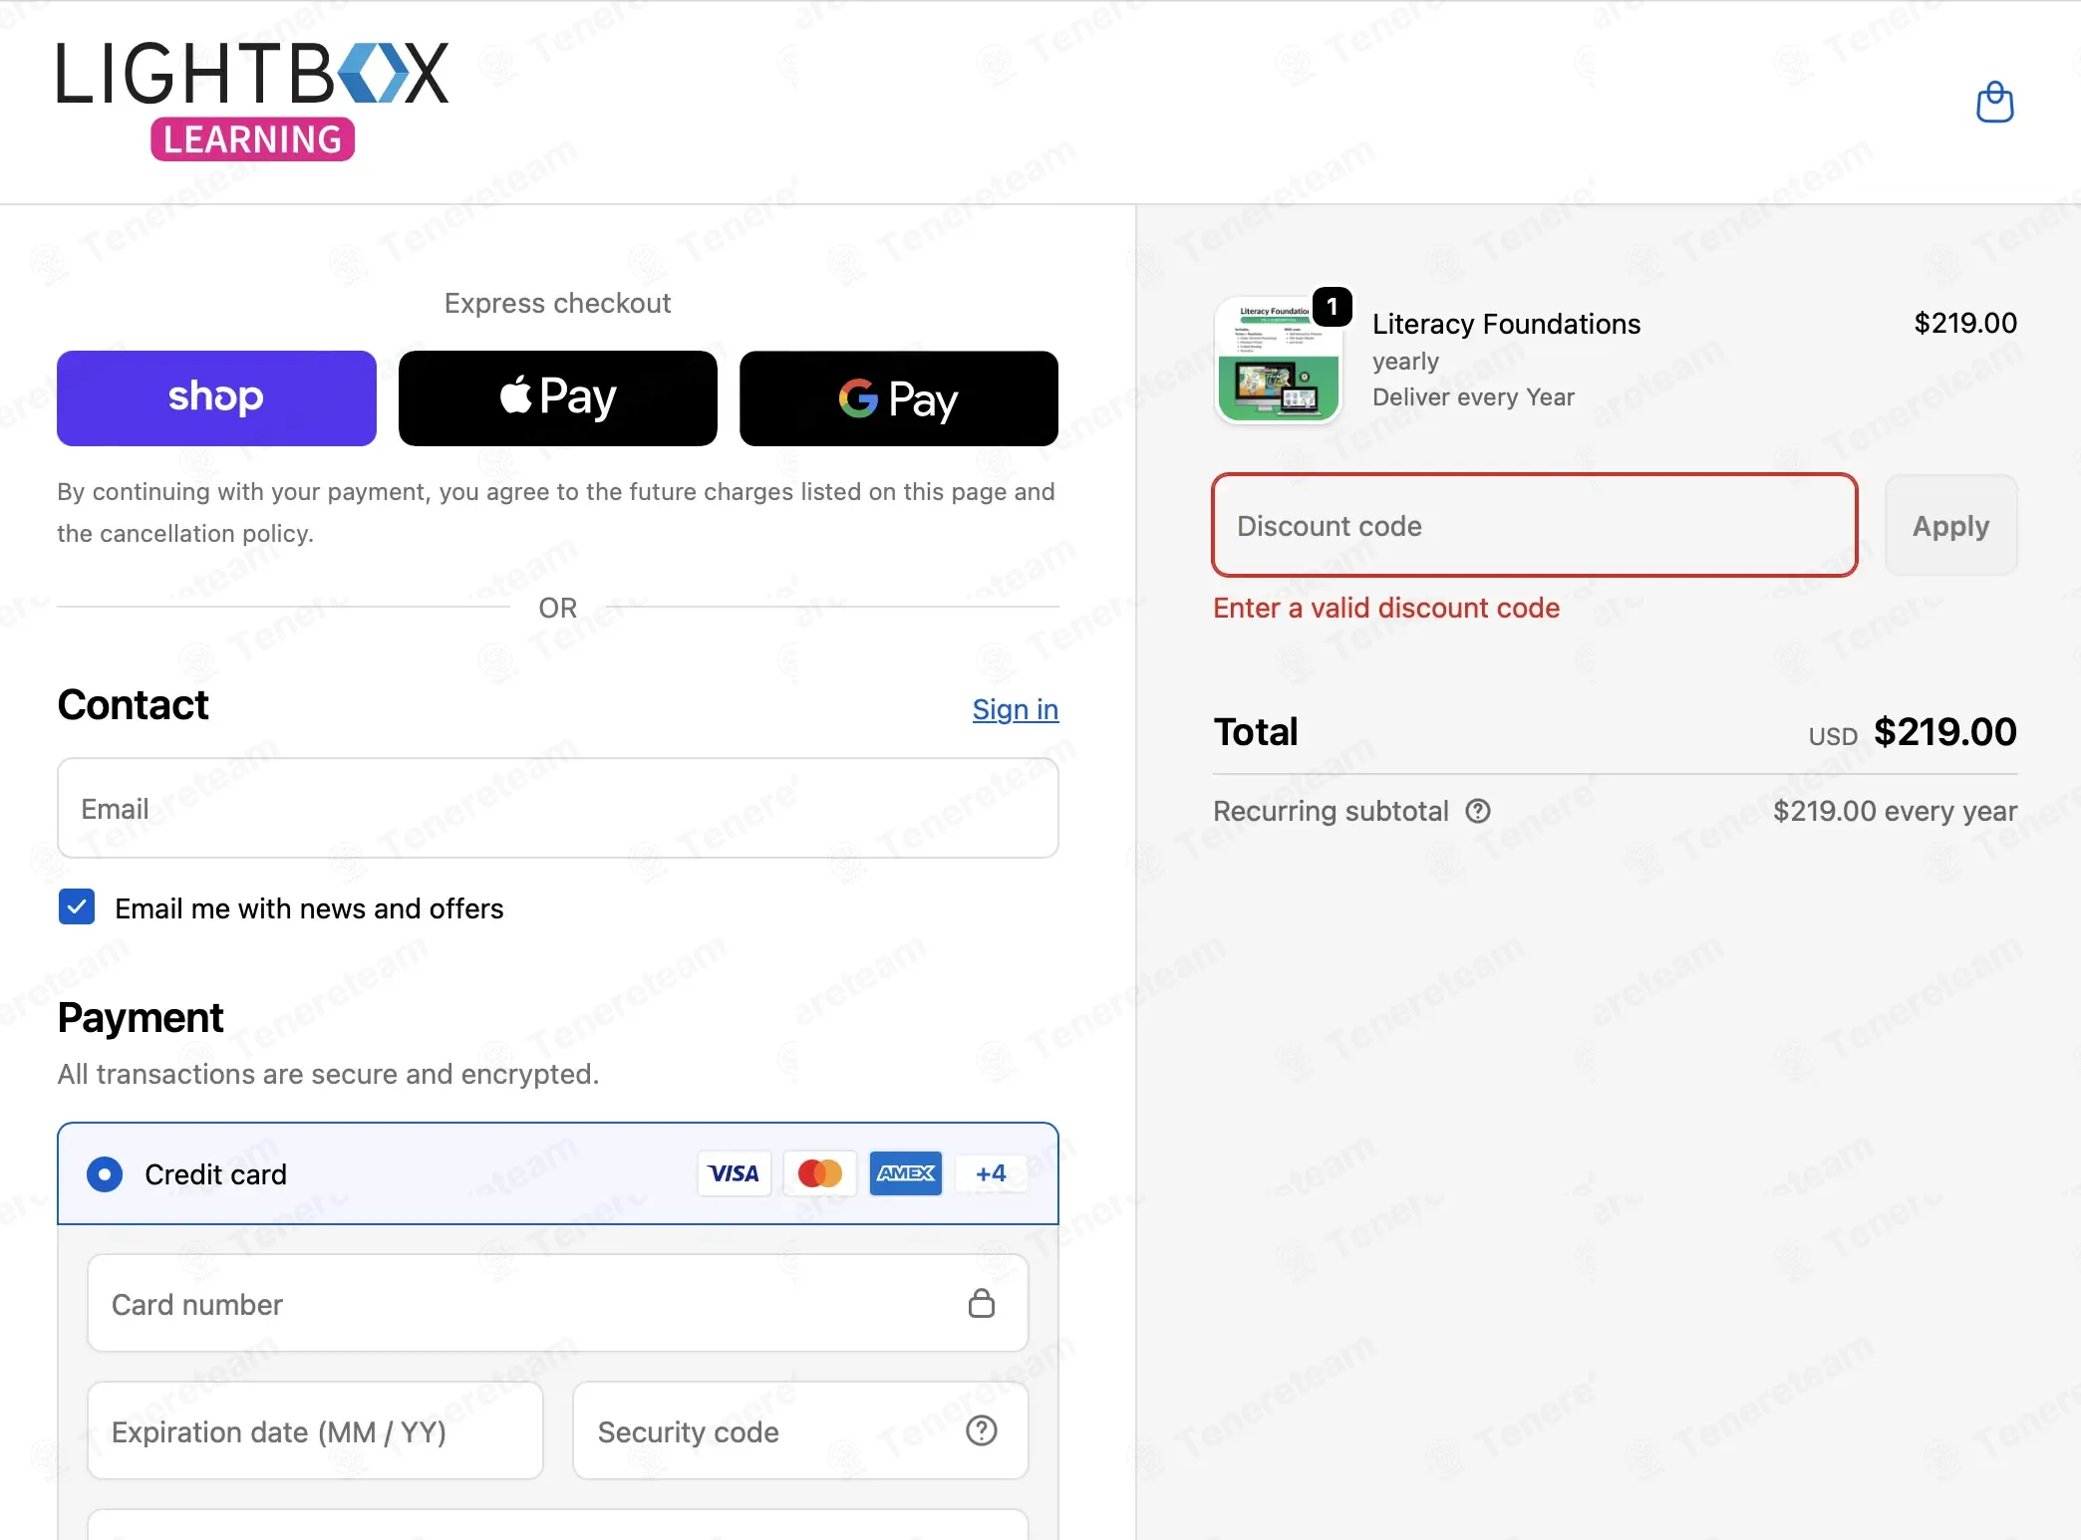Click the Express checkout heading

click(557, 303)
